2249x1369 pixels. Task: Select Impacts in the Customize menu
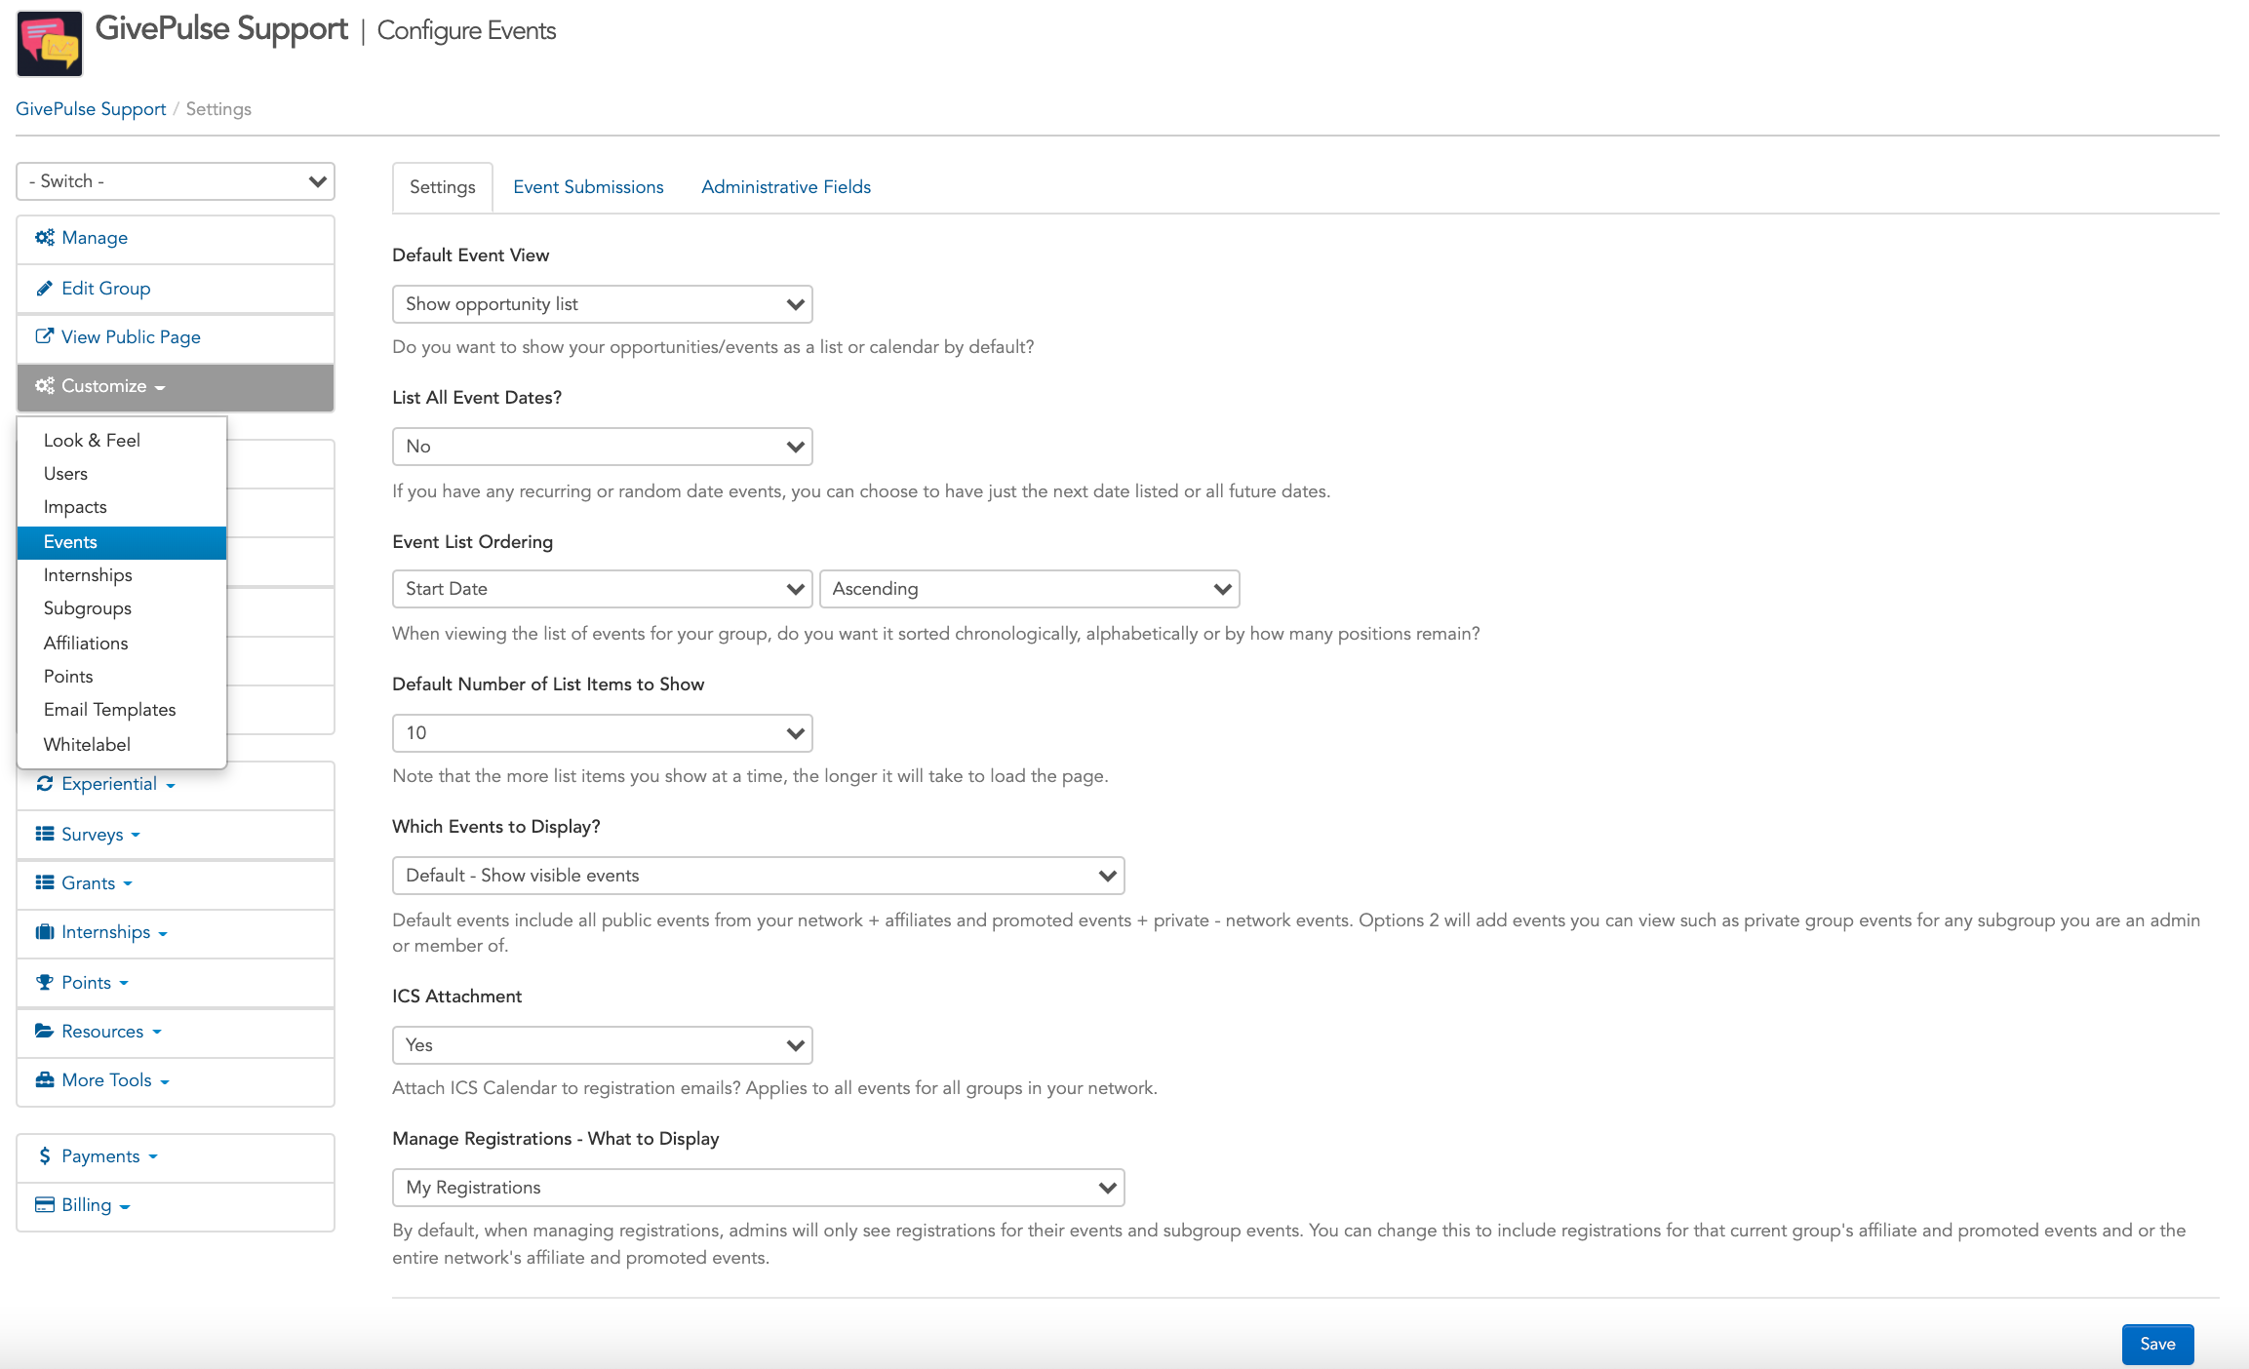(x=122, y=507)
